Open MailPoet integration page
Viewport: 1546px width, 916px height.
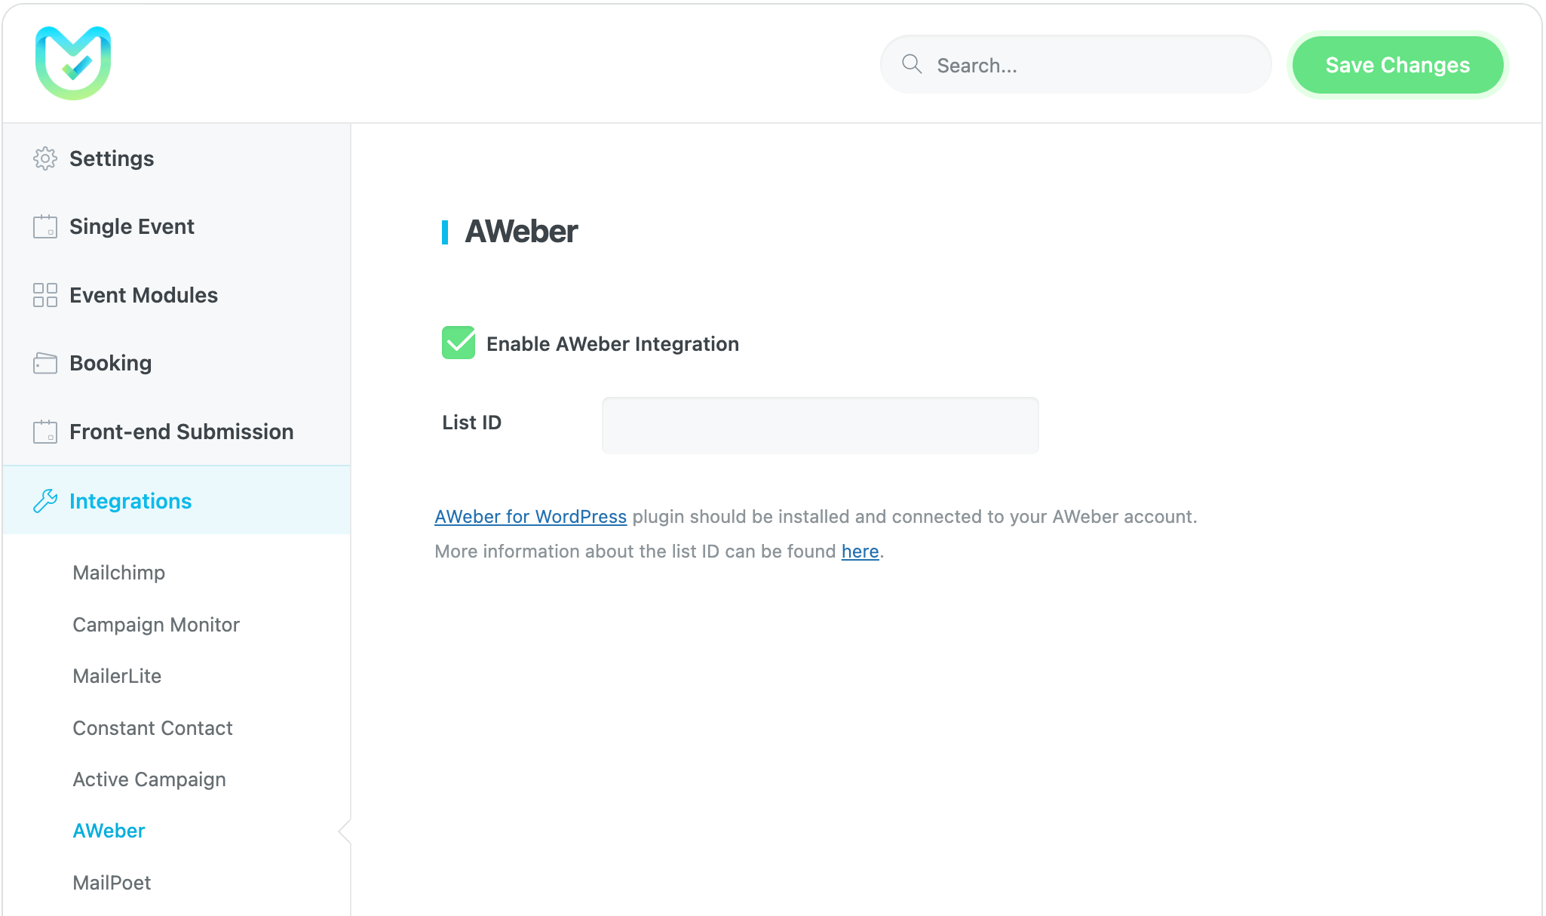112,883
